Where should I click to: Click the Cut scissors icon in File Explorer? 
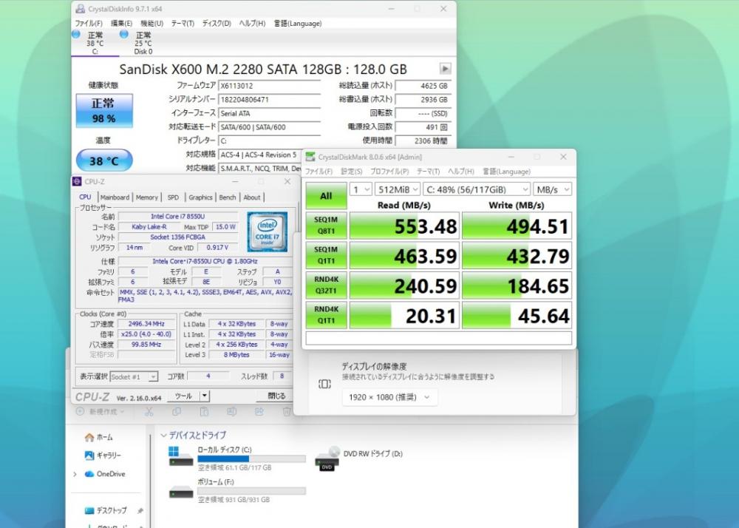click(x=149, y=412)
